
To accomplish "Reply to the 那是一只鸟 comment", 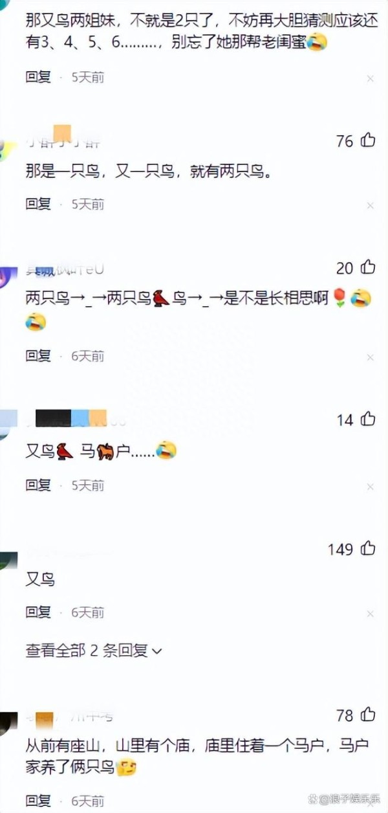I will [38, 204].
